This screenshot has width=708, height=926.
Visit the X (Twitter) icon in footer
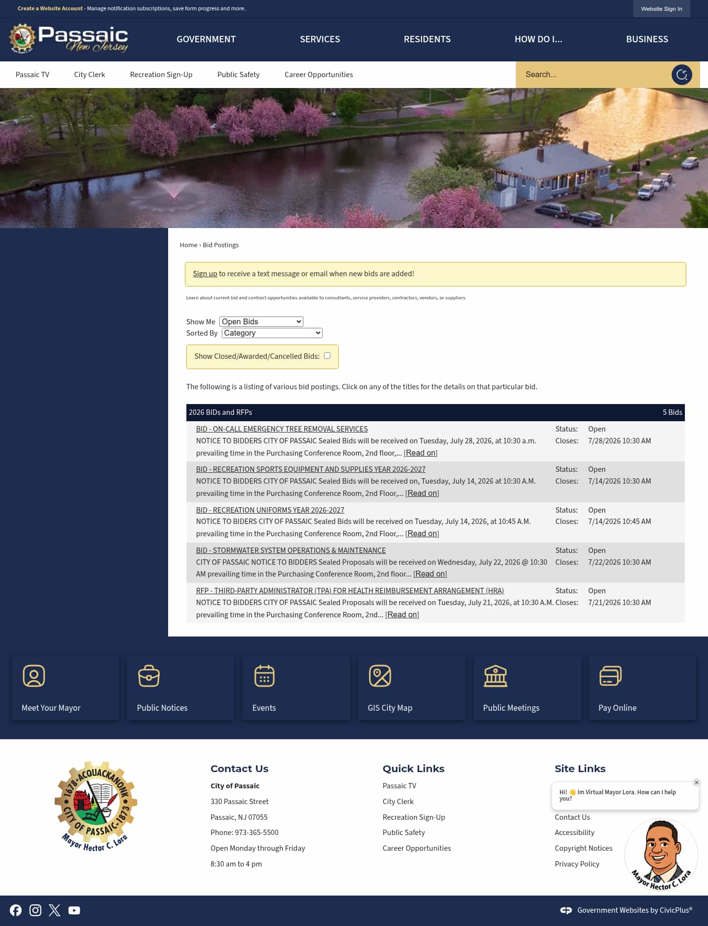tap(55, 910)
